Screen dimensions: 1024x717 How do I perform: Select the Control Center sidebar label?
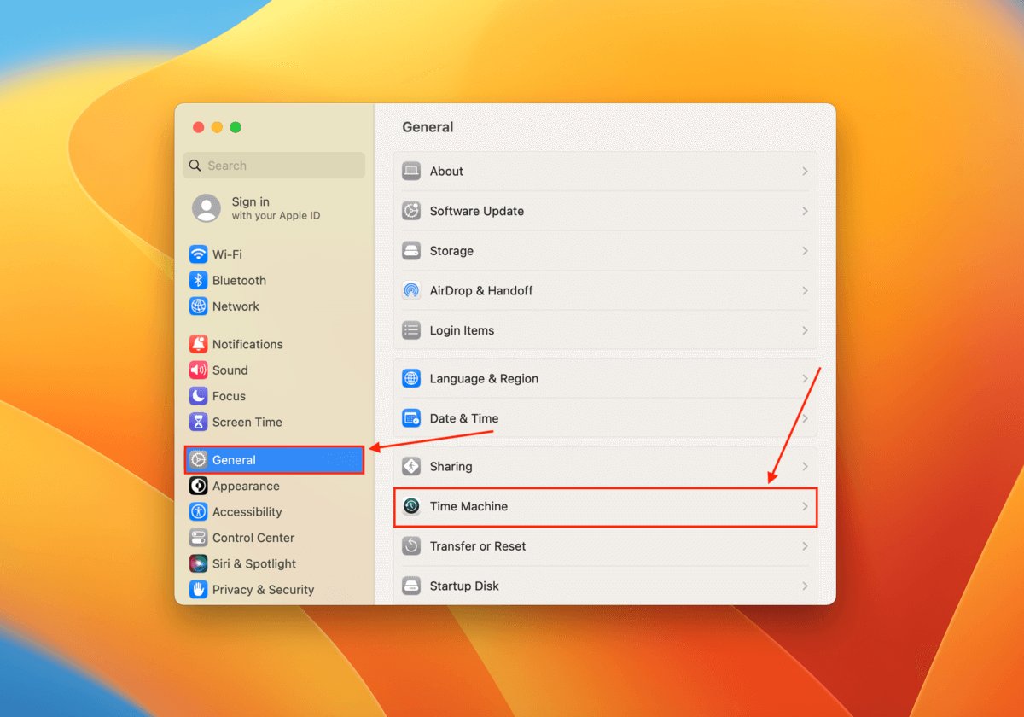click(253, 538)
